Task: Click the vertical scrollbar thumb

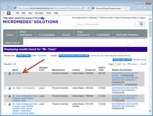Action: 150,29
